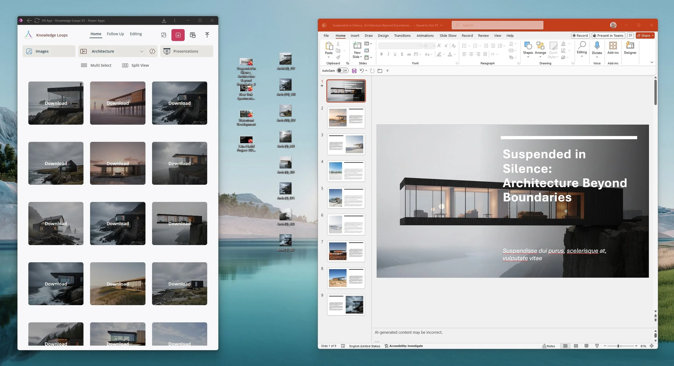Click the red download icon button
Screen dimensions: 674x366
tap(178, 35)
